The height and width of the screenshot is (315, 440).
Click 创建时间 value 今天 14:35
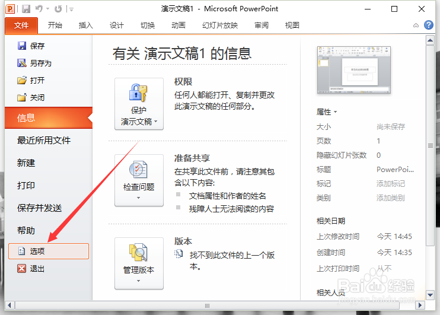tap(394, 252)
